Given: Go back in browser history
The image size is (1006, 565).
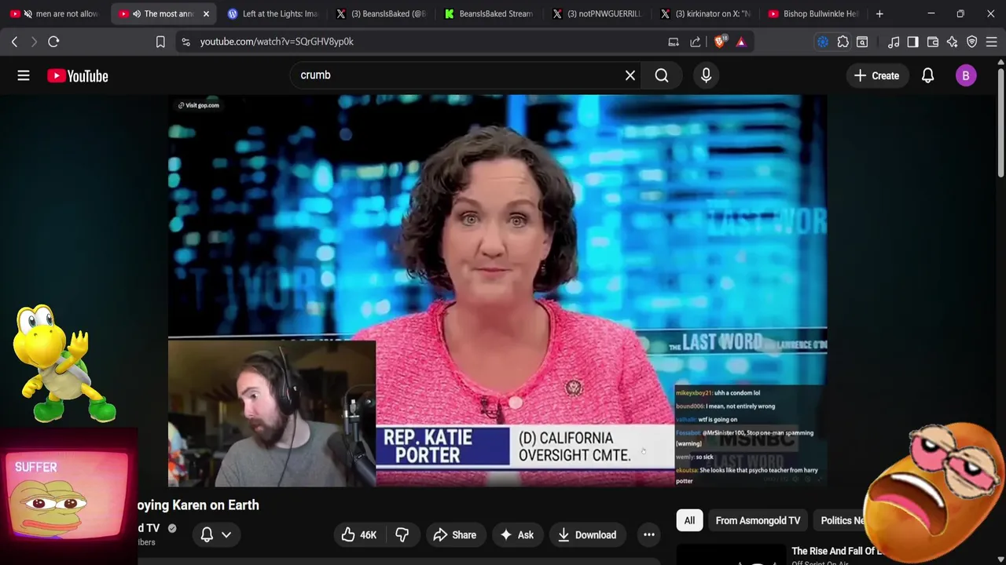Looking at the screenshot, I should coord(14,42).
